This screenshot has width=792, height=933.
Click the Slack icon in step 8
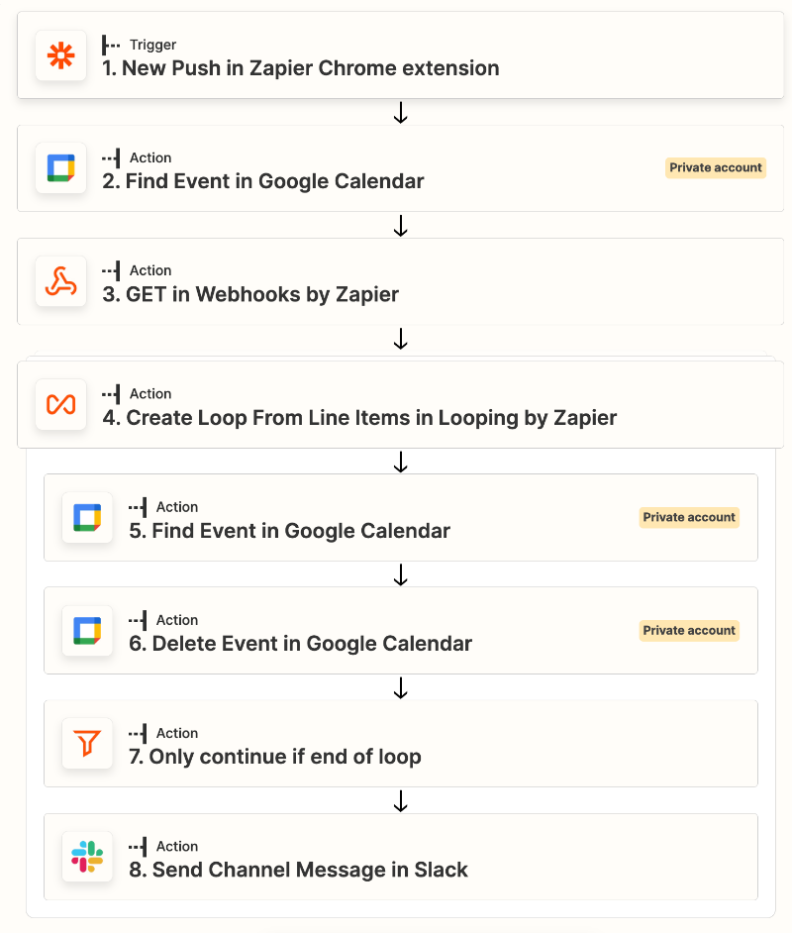[x=87, y=857]
